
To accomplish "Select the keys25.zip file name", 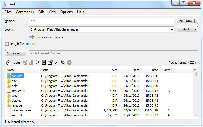I will (19, 91).
